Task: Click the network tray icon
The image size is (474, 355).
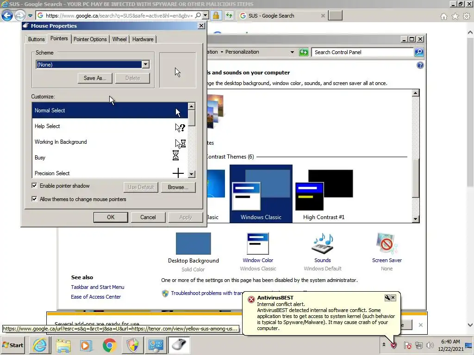Action: pyautogui.click(x=418, y=345)
